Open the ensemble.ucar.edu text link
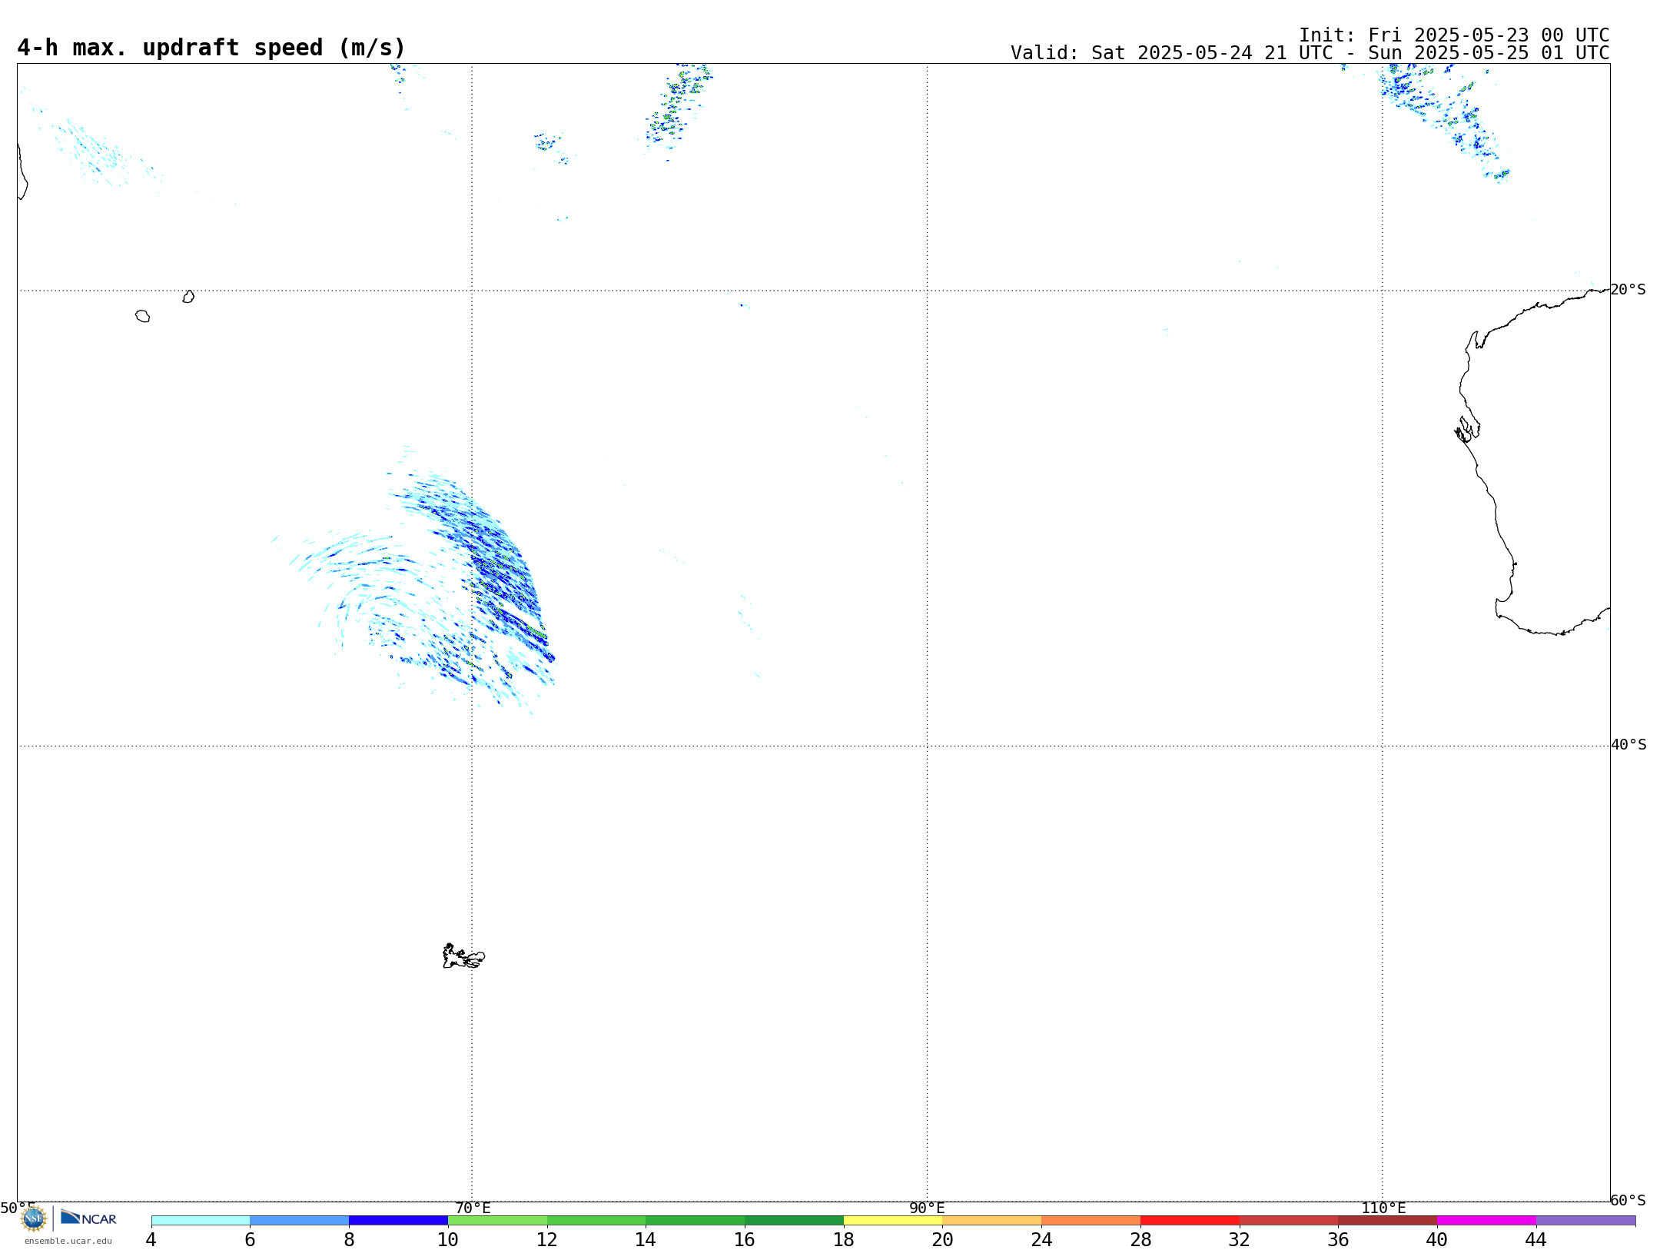This screenshot has height=1250, width=1660. (68, 1241)
